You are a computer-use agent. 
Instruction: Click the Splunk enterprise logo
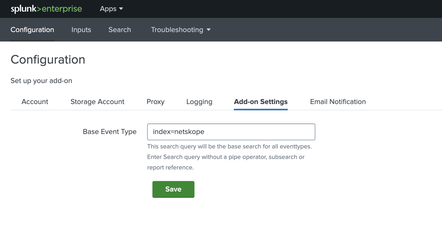(46, 9)
